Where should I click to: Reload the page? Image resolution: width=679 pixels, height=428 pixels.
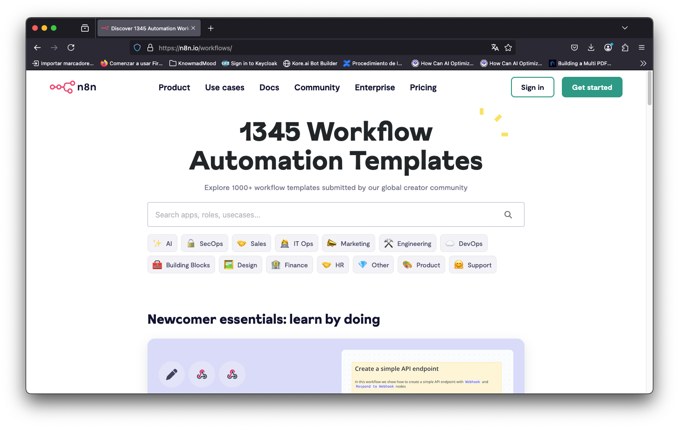[x=71, y=48]
